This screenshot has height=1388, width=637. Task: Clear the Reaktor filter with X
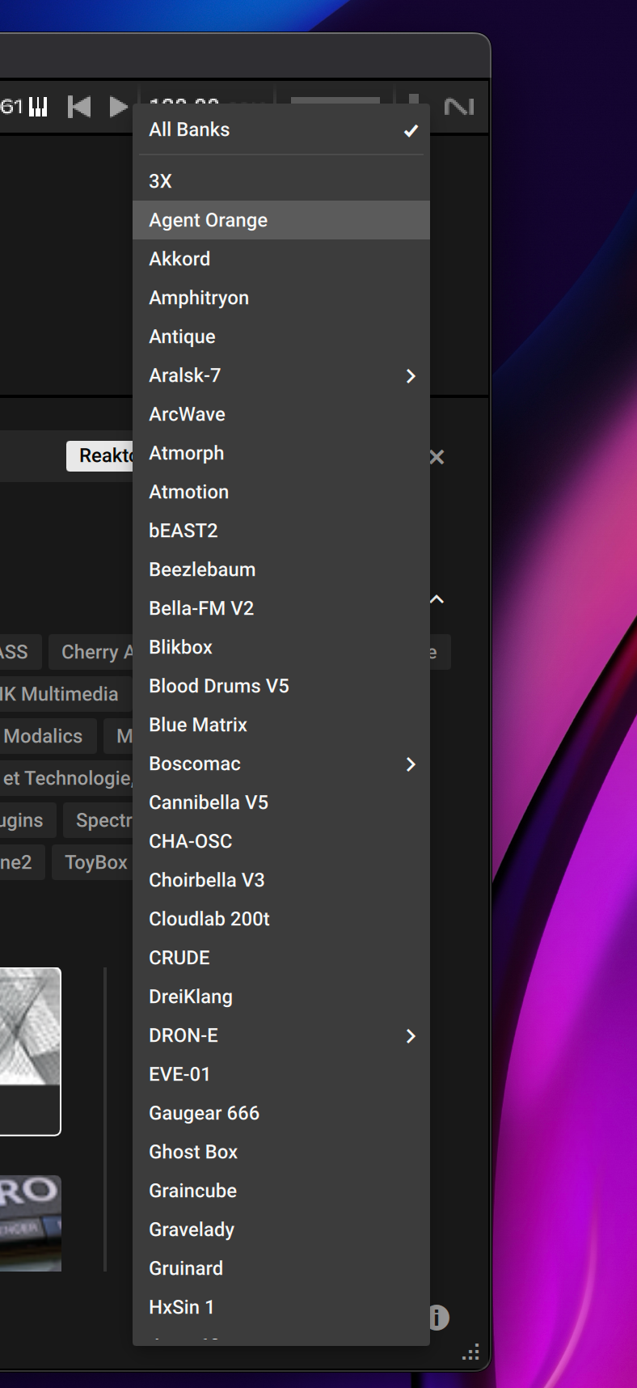coord(437,457)
